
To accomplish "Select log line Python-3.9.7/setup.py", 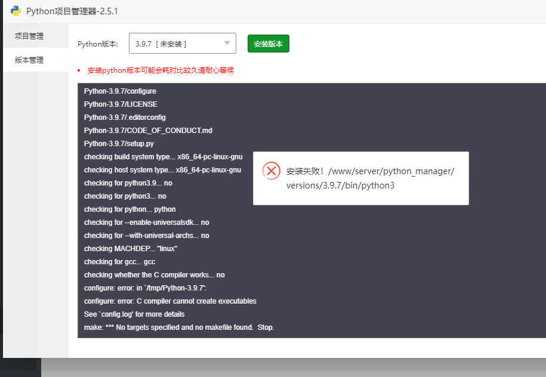I will (x=119, y=144).
